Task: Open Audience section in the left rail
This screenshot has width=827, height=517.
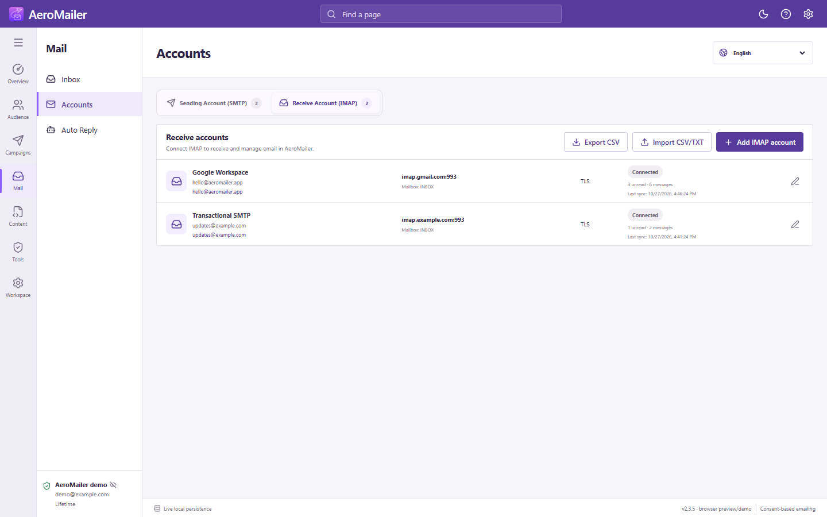Action: [18, 110]
